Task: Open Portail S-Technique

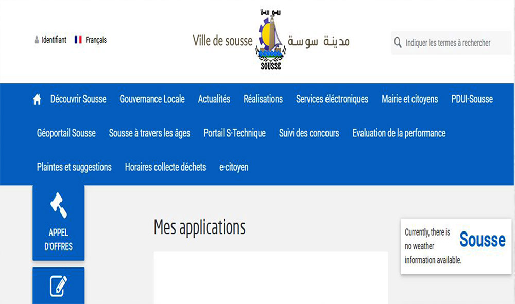Action: (x=234, y=133)
